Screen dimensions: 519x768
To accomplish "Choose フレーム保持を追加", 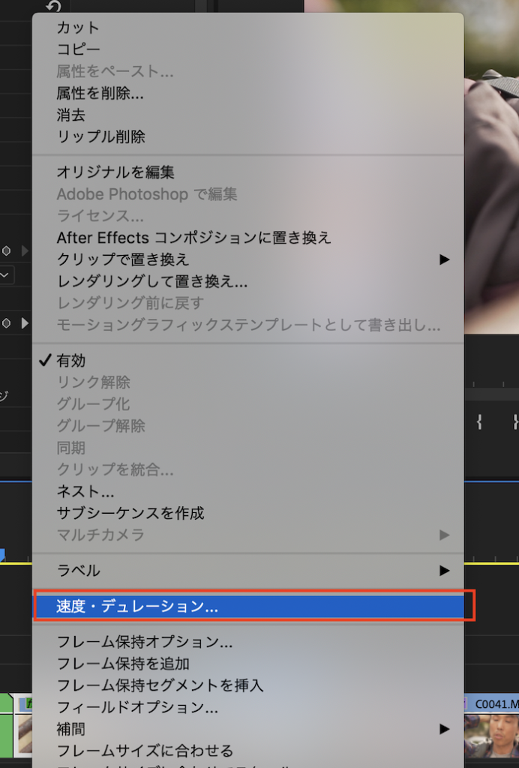I will point(248,664).
